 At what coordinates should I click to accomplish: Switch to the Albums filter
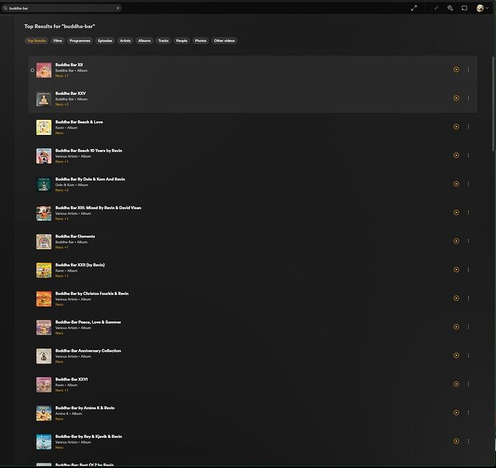click(x=144, y=41)
